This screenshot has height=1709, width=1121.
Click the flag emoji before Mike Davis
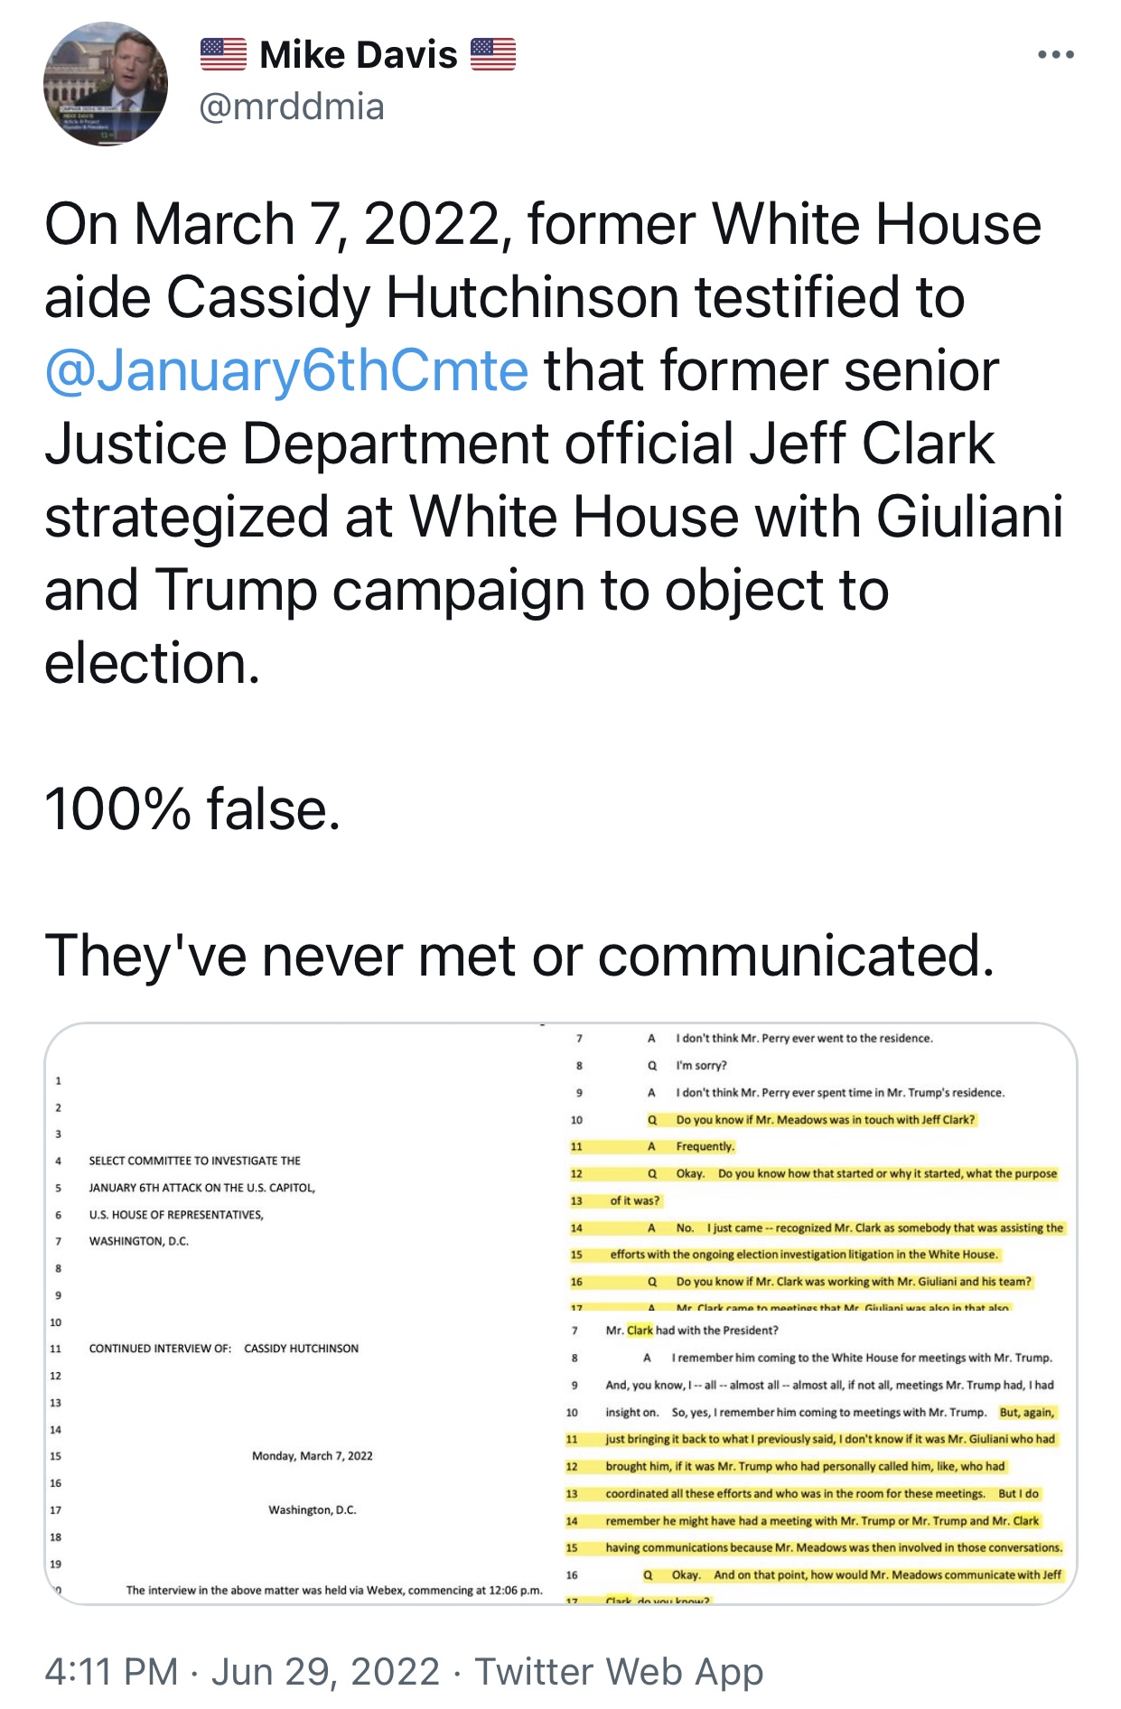223,55
